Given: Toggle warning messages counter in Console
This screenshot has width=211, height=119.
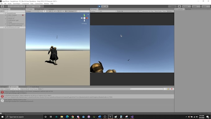Looking at the screenshot, I should click(x=169, y=89).
